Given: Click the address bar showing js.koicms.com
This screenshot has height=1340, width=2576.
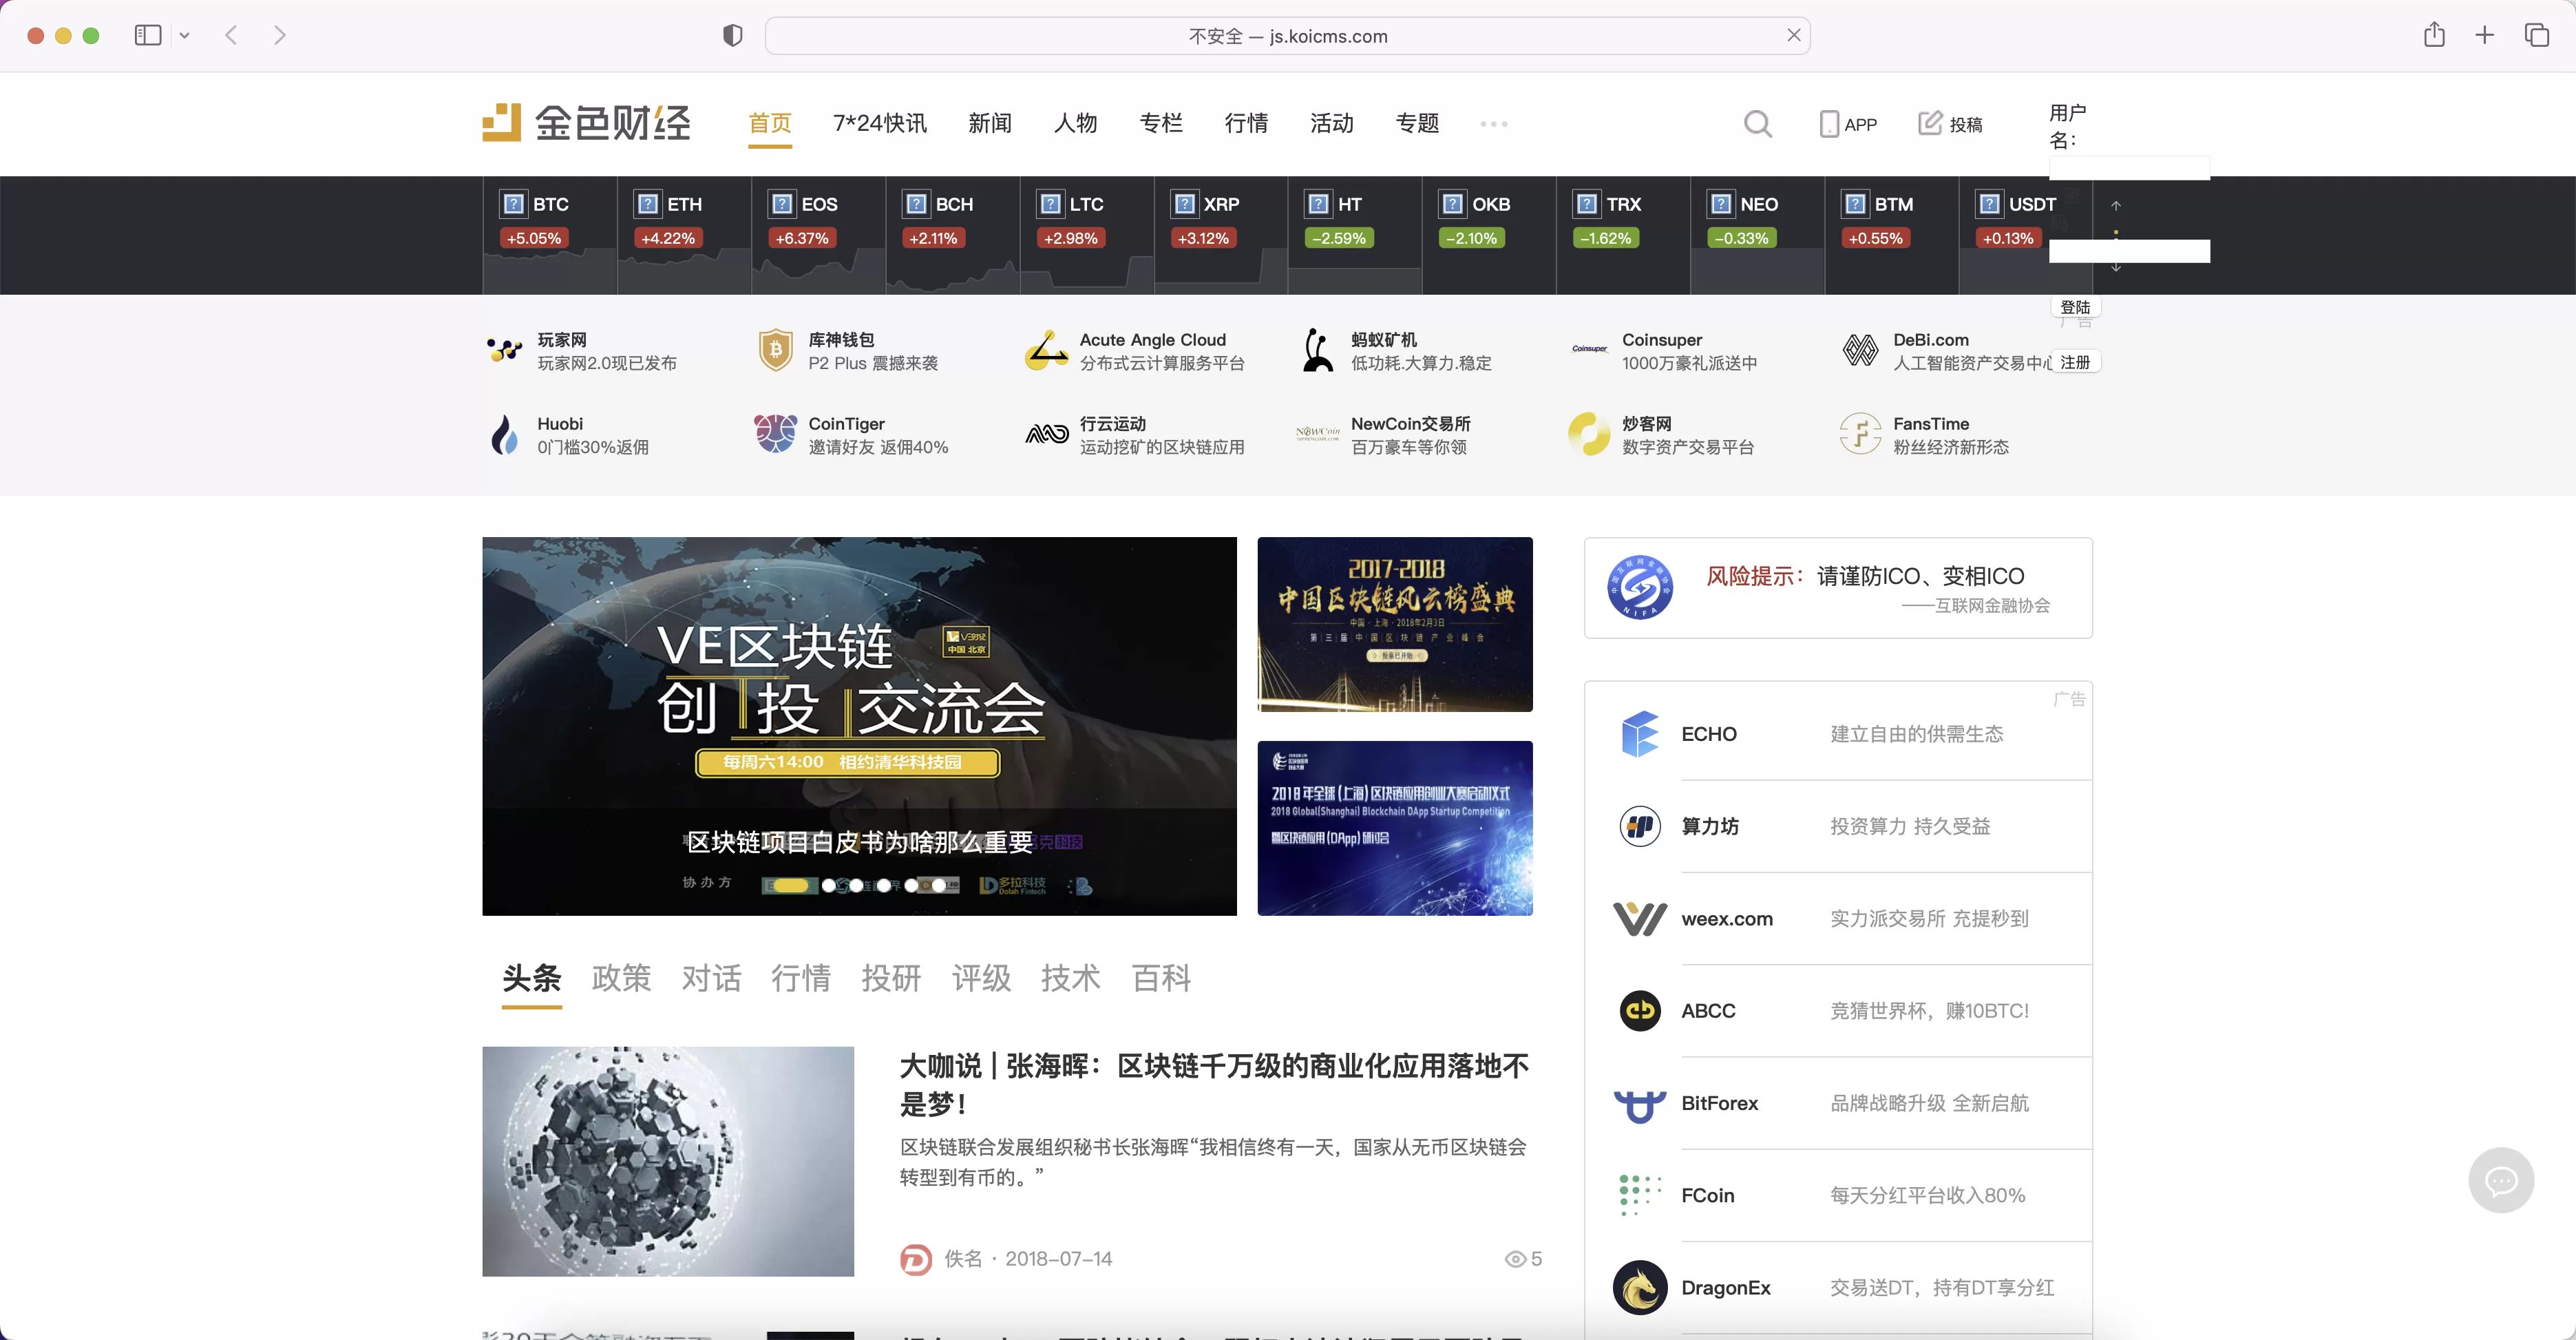Looking at the screenshot, I should [1287, 36].
